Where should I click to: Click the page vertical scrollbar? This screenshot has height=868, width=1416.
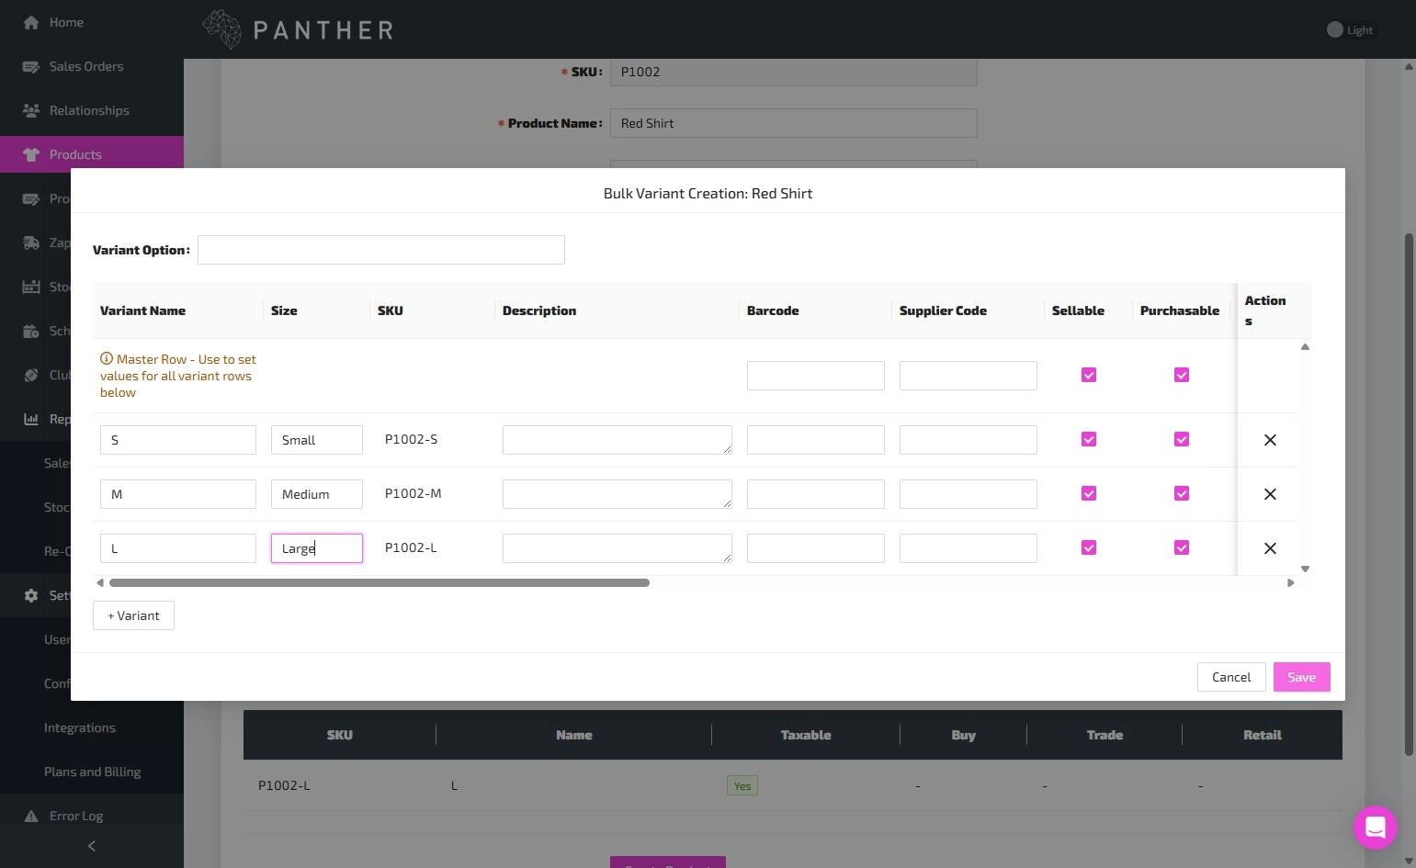(x=1409, y=496)
